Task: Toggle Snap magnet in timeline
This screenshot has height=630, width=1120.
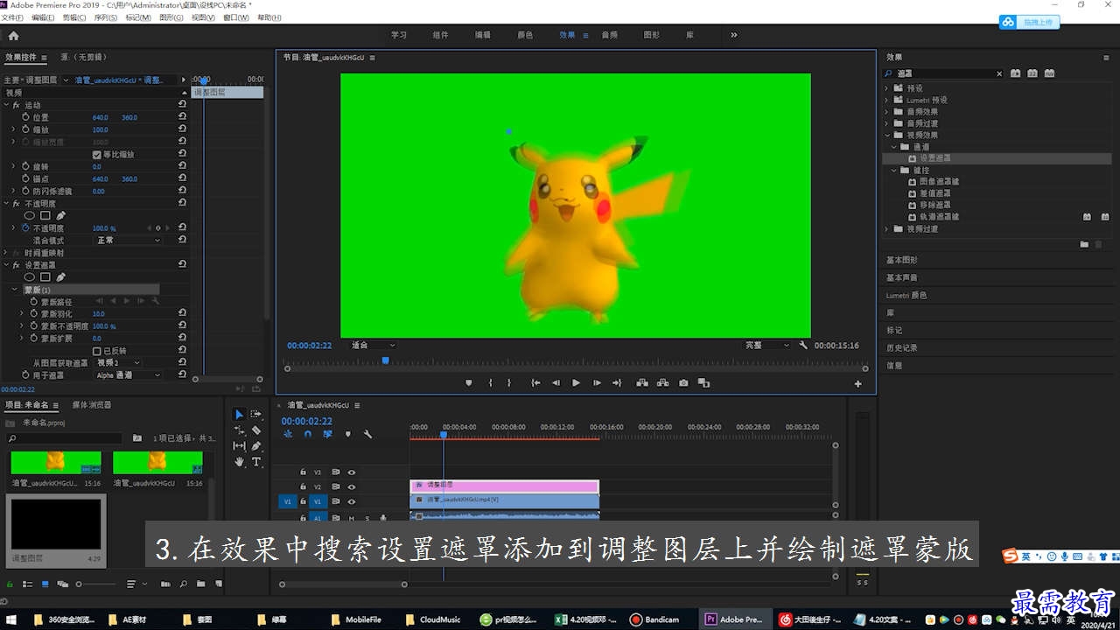Action: click(307, 434)
